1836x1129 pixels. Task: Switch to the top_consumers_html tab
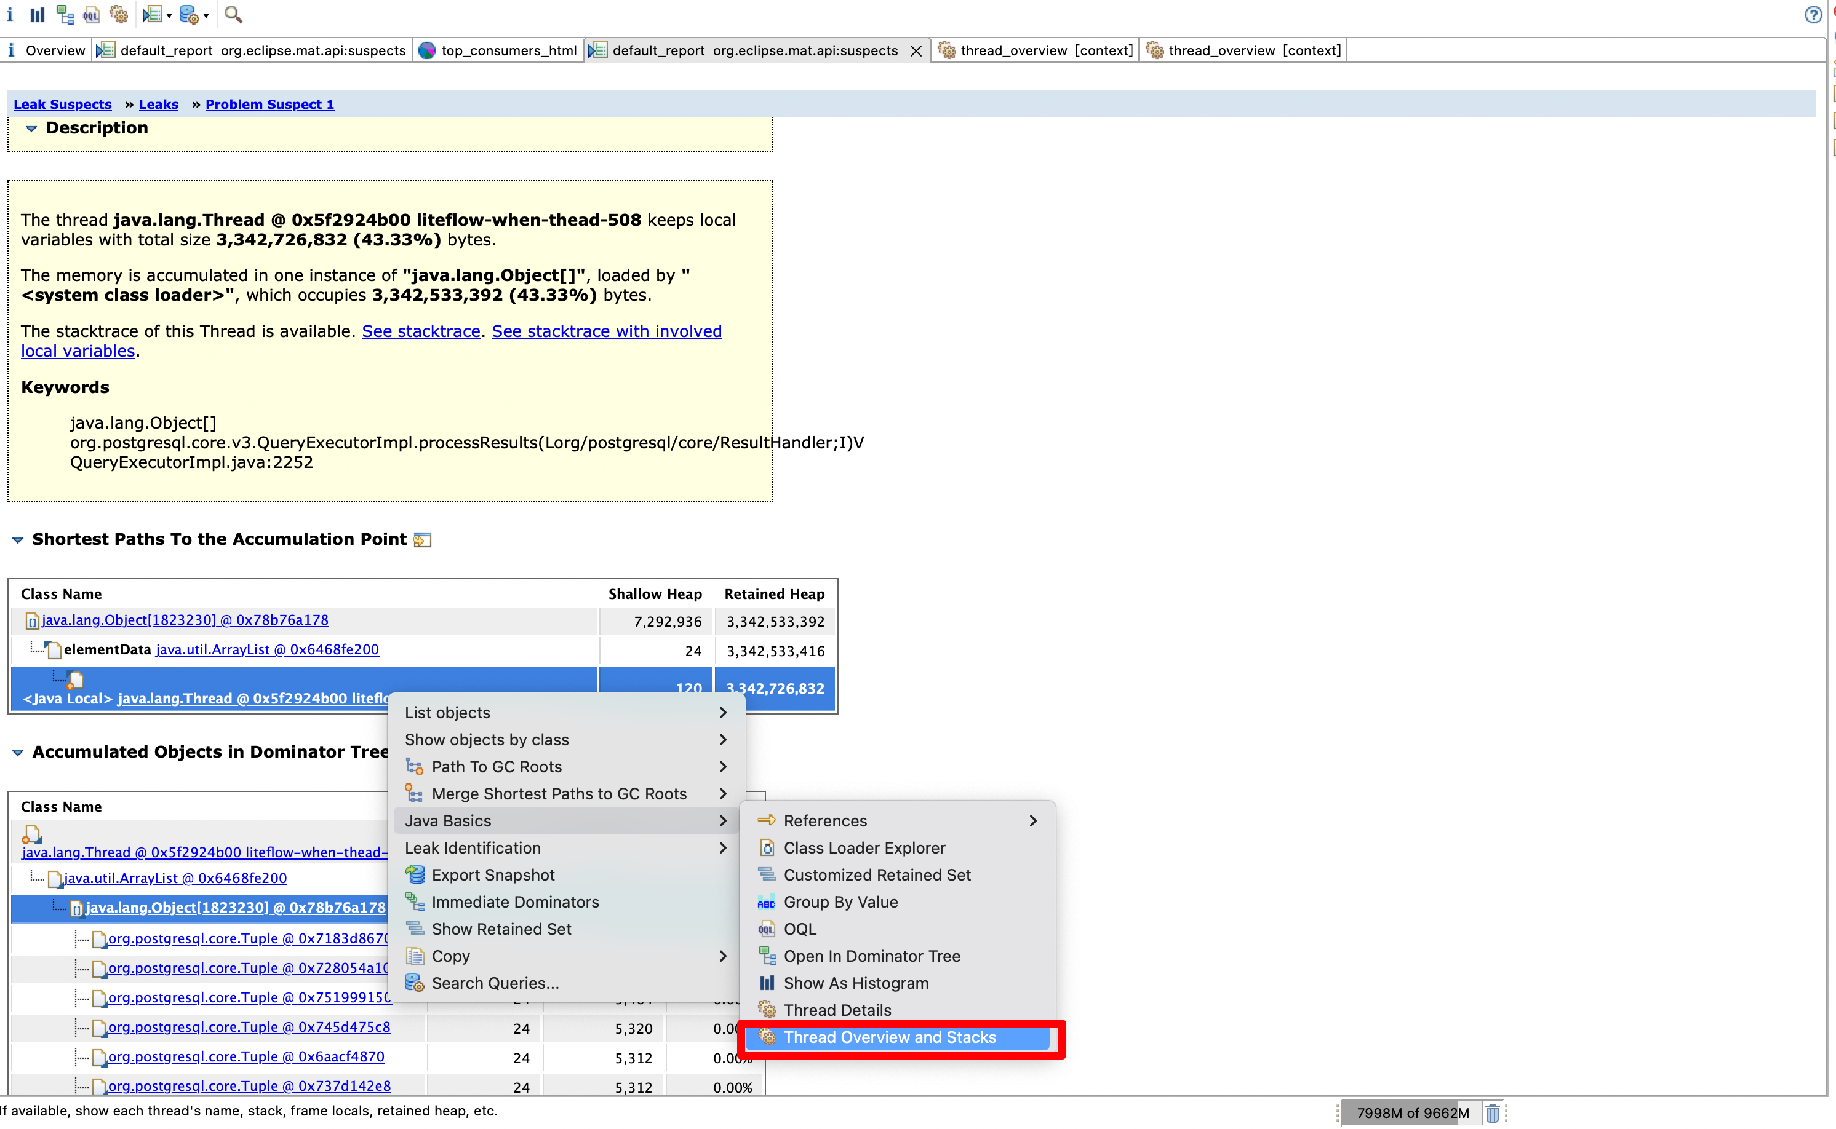(498, 50)
